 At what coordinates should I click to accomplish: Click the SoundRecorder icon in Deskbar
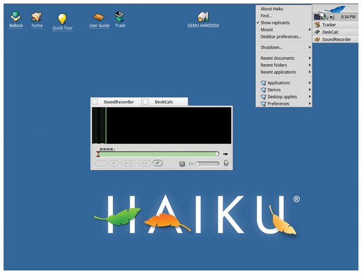coord(317,39)
